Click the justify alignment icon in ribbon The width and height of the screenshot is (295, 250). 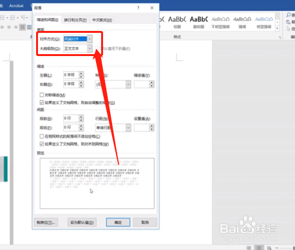23,27
